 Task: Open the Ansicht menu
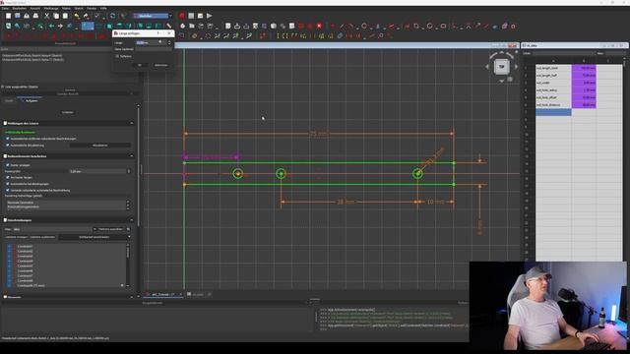(x=35, y=8)
